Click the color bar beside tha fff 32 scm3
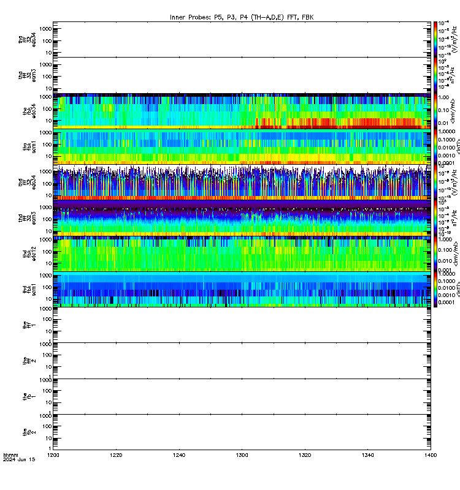Viewport: 460px width, 490px height. click(x=435, y=75)
